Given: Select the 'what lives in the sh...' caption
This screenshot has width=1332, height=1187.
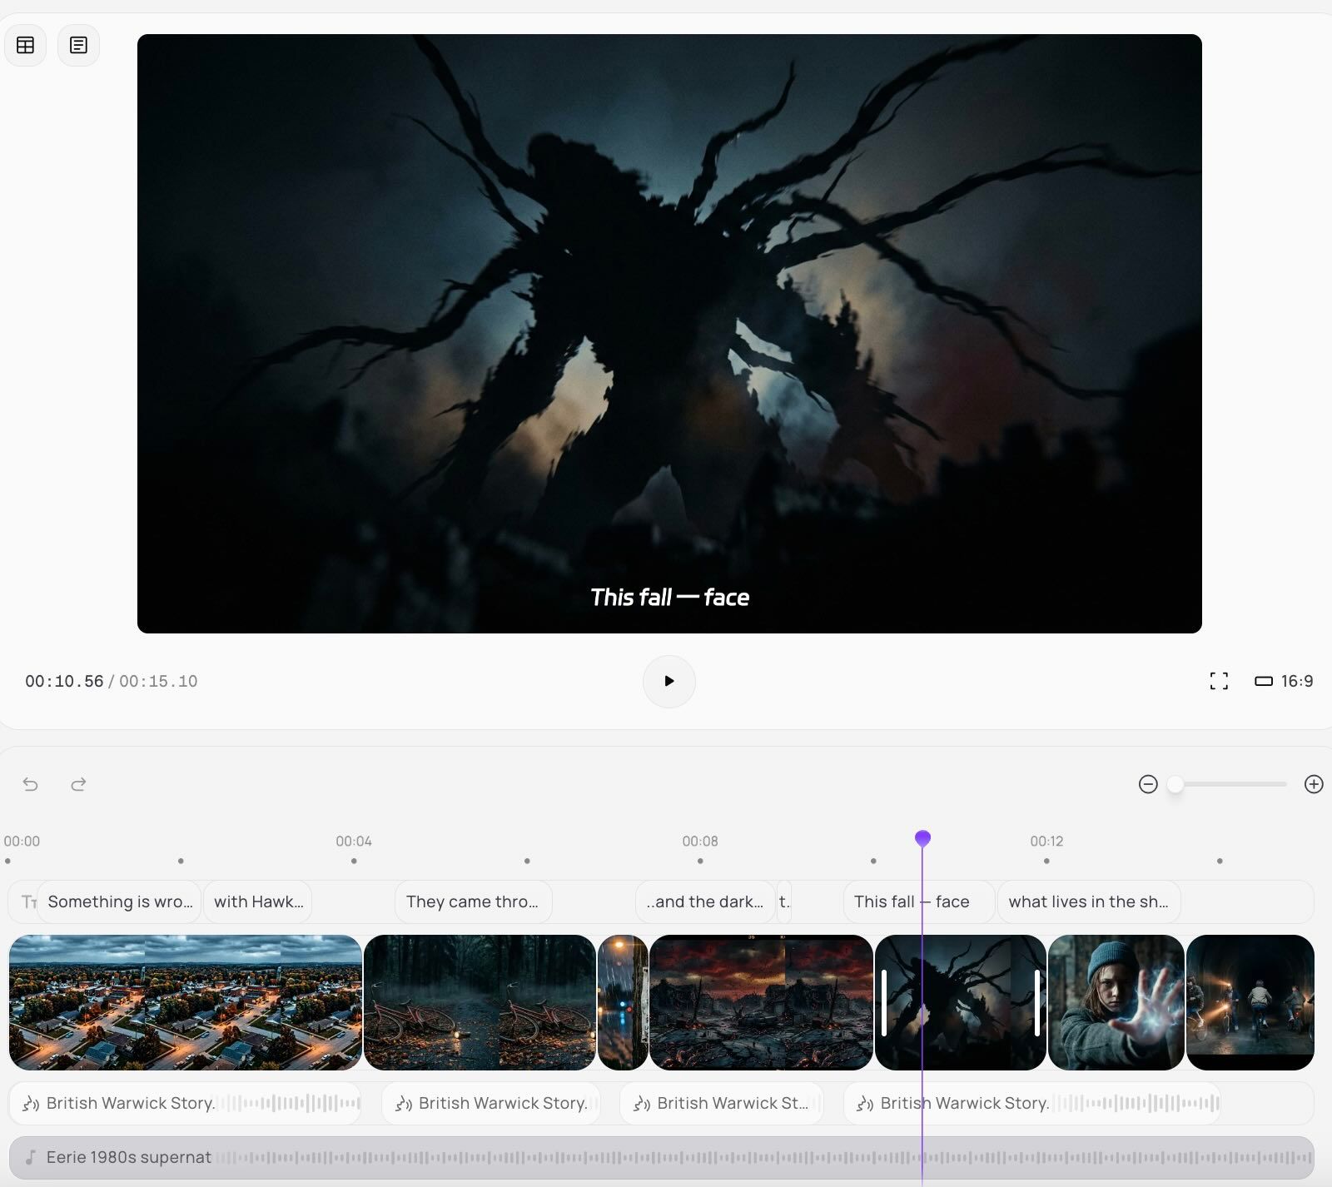Looking at the screenshot, I should (1087, 901).
